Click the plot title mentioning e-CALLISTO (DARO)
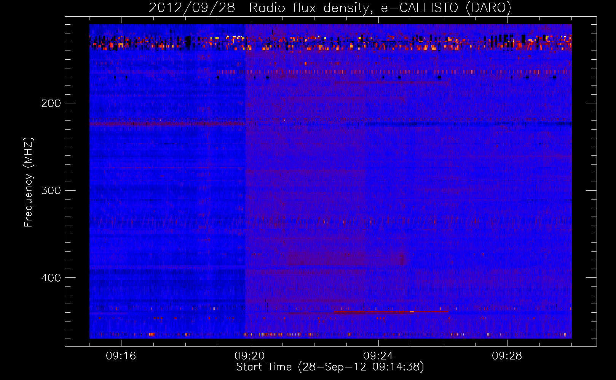Image resolution: width=616 pixels, height=380 pixels. pyautogui.click(x=330, y=8)
